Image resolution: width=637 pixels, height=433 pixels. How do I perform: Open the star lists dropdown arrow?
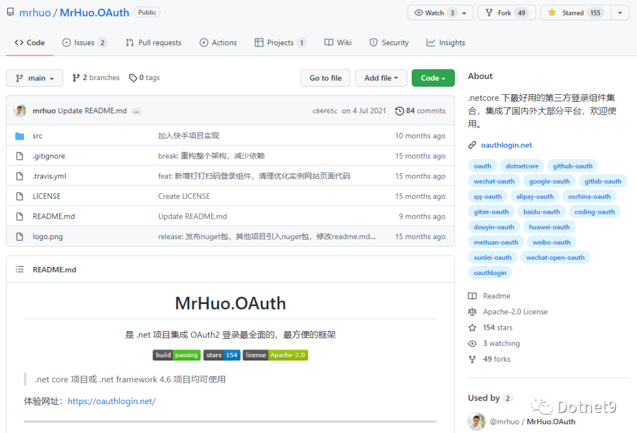coord(620,12)
